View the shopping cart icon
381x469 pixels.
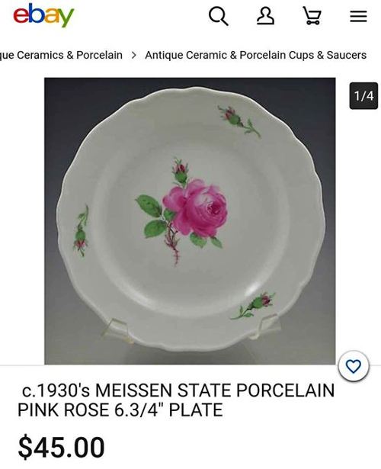tap(312, 16)
